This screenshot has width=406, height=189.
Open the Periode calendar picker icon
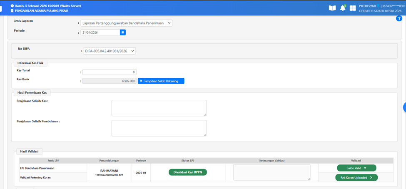123,32
